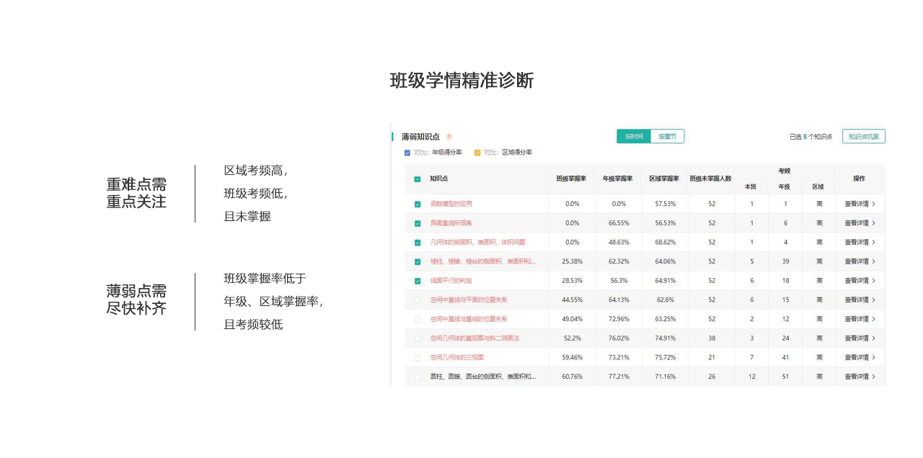Toggle the select-all checkbox in table header
The image size is (923, 458).
[418, 179]
